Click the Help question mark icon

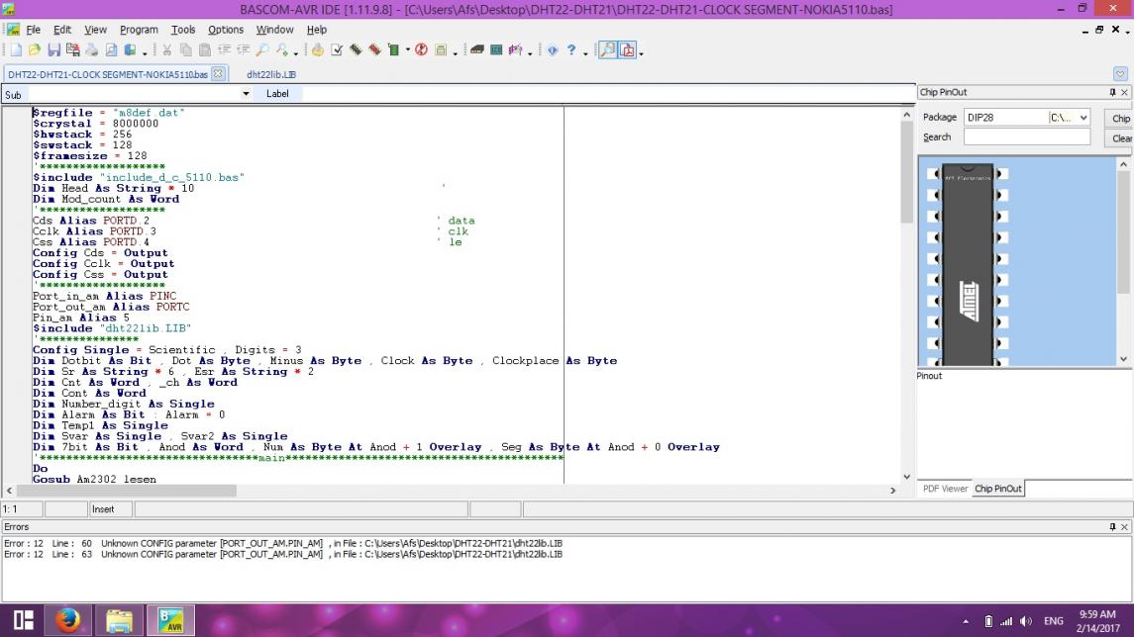tap(571, 50)
